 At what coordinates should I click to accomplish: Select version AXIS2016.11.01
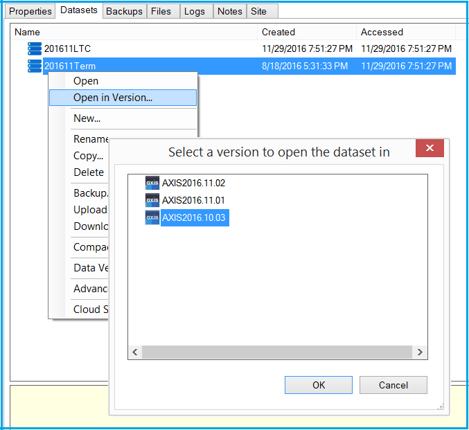193,200
